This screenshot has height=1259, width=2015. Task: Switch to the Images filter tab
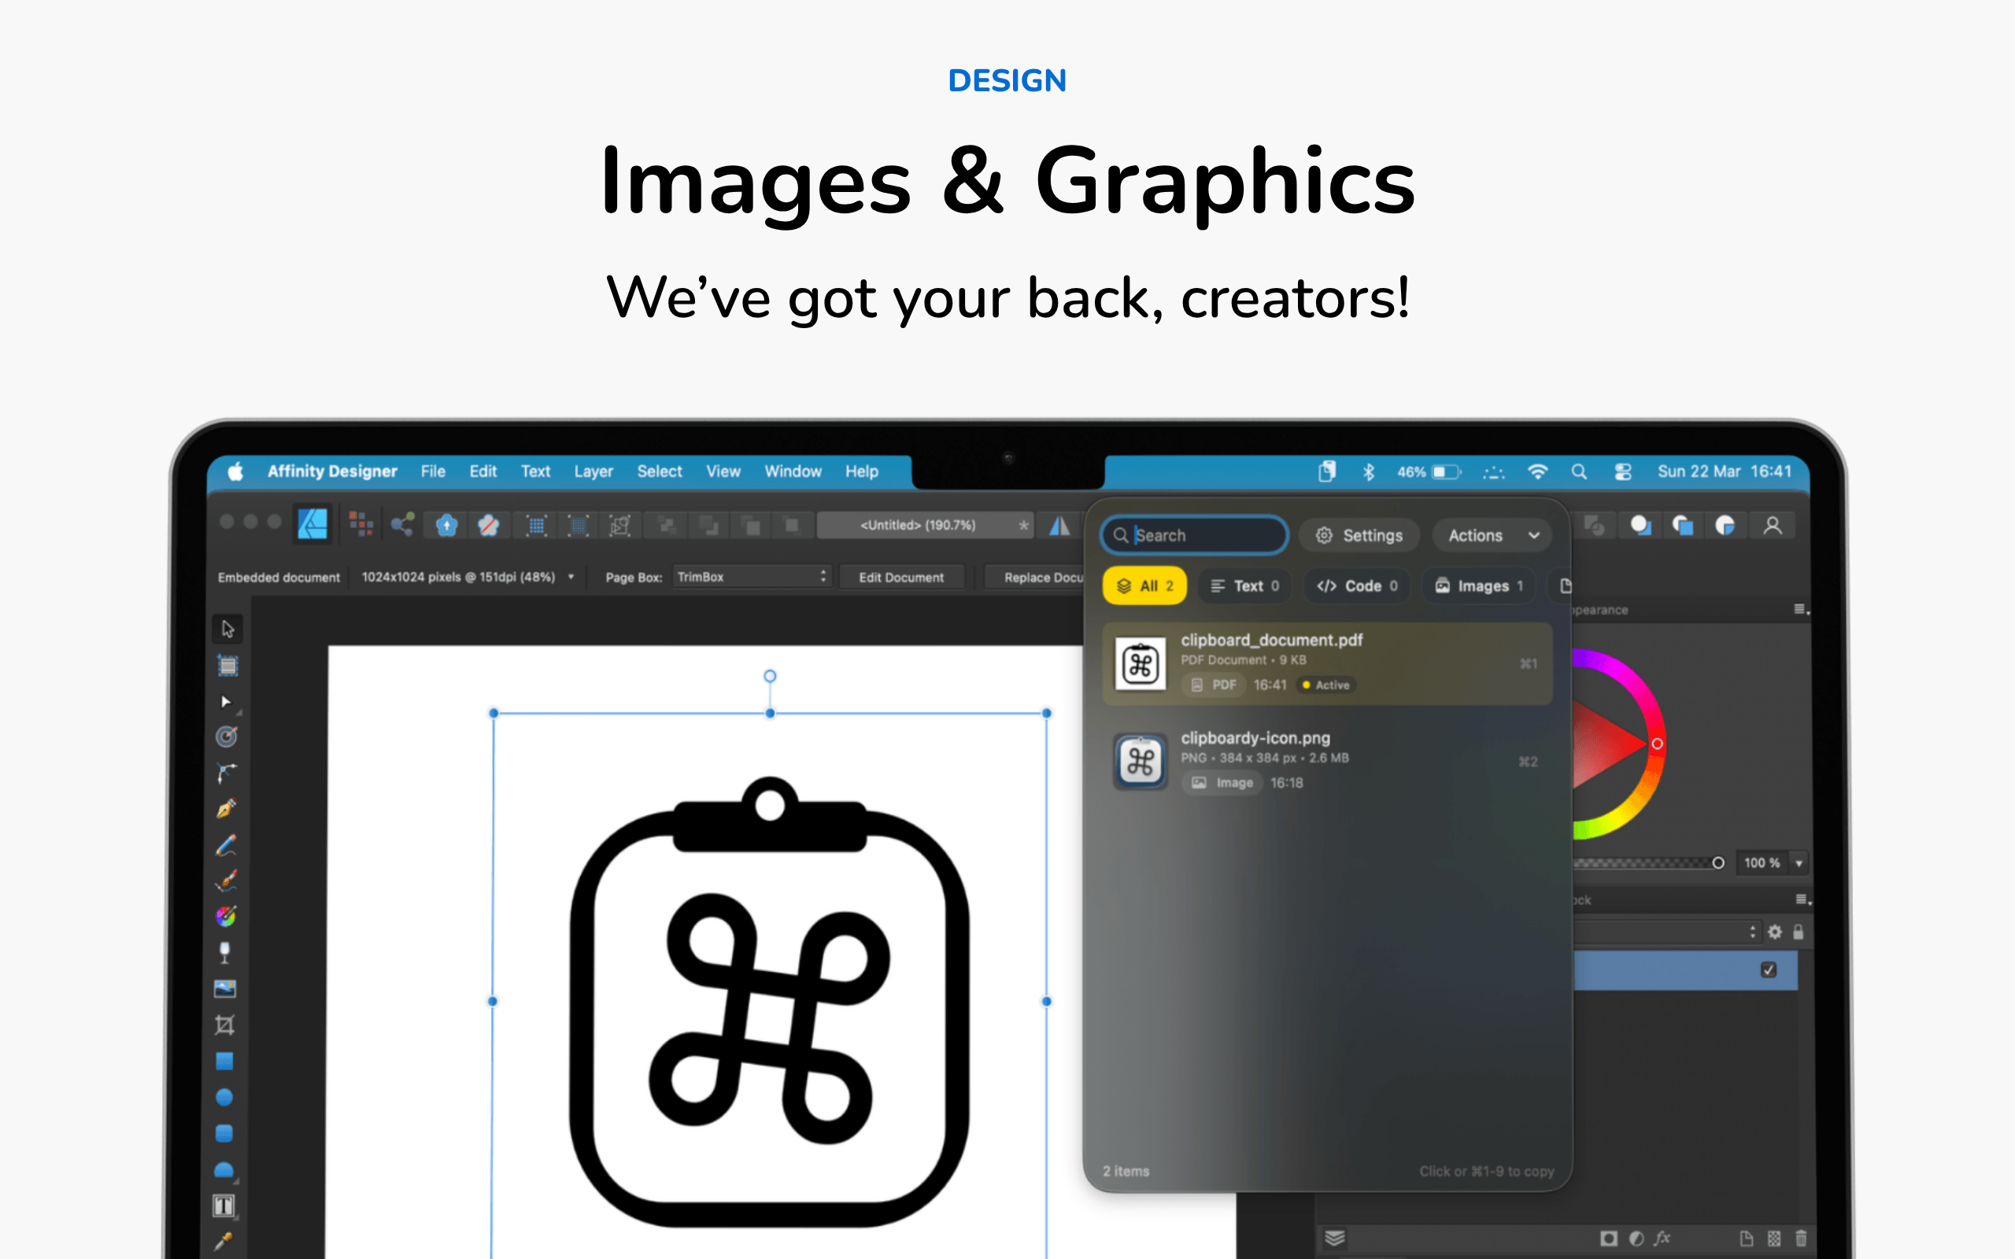pos(1479,585)
